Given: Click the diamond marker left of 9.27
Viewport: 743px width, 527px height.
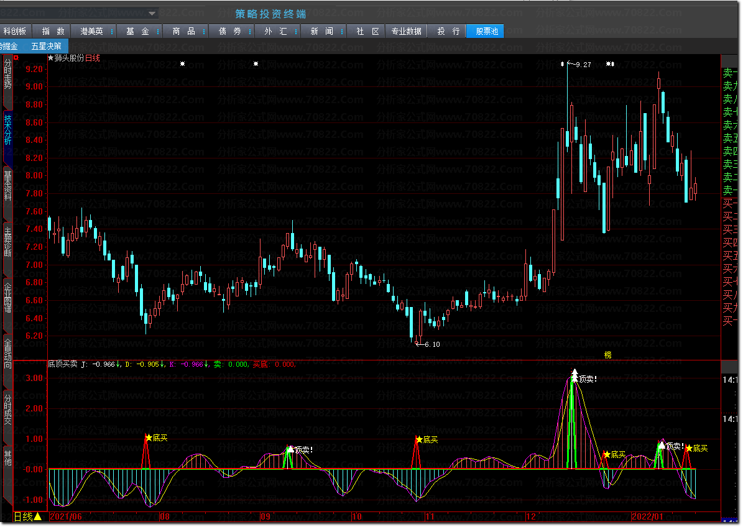Looking at the screenshot, I should (563, 63).
